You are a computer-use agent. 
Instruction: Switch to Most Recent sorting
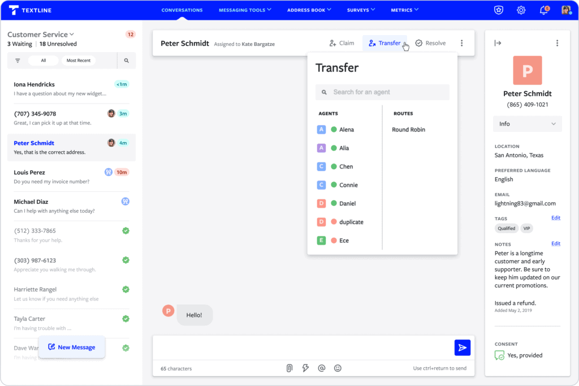(79, 60)
